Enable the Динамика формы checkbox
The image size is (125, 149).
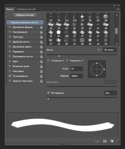(10, 27)
